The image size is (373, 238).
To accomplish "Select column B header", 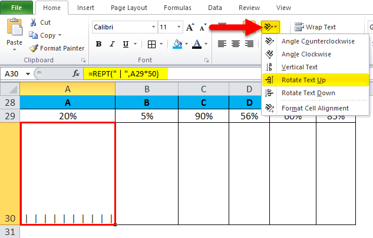I will [147, 89].
